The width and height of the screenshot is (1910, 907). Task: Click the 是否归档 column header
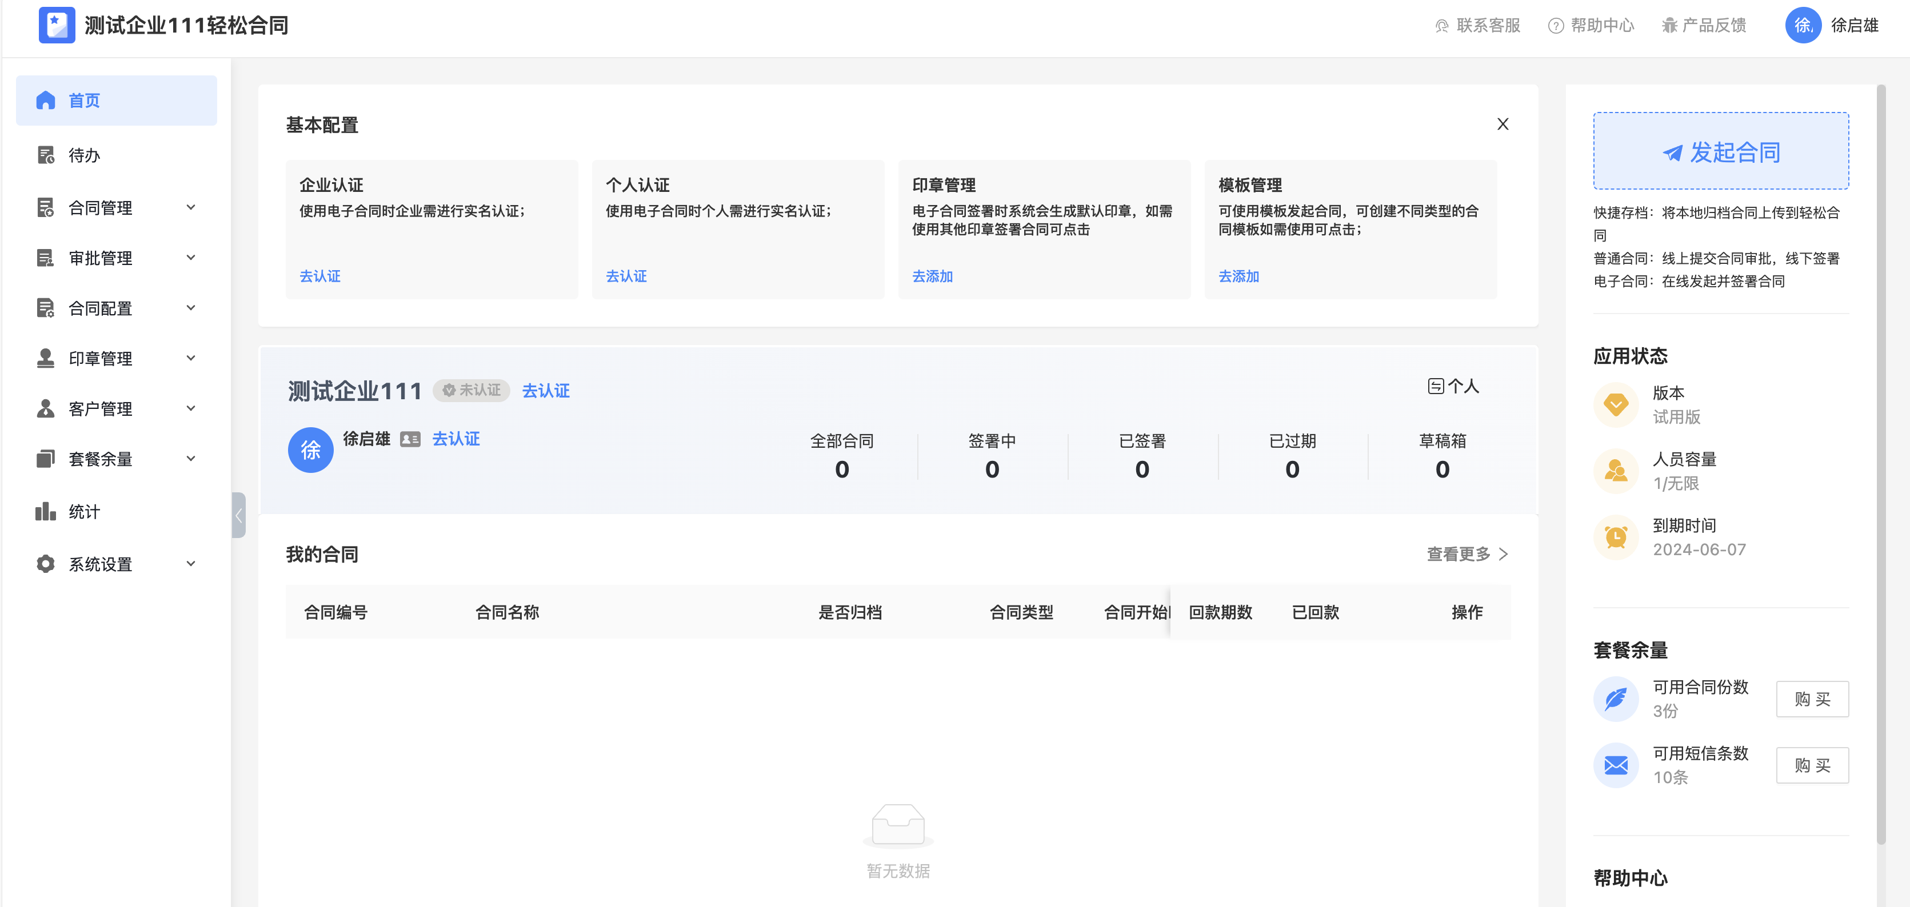850,612
